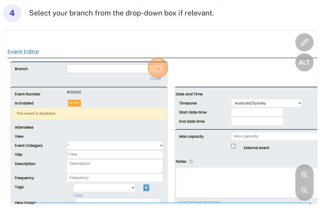
Task: Toggle the Is Enabled OFF switch
Action: (x=74, y=103)
